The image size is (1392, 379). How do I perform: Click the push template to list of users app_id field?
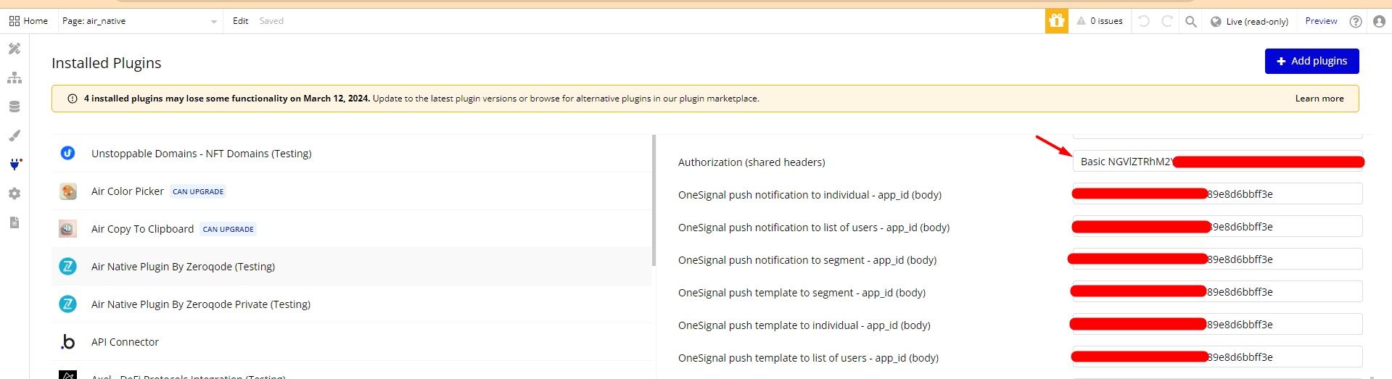[1217, 357]
